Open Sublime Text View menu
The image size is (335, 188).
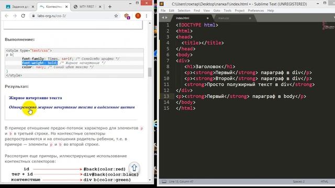pyautogui.click(x=206, y=10)
